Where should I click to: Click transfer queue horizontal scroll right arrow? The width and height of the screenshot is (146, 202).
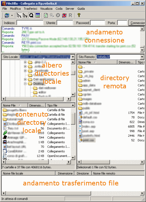(142, 193)
